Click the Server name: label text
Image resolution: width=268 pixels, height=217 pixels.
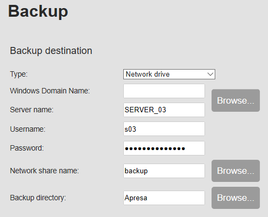tap(32, 110)
